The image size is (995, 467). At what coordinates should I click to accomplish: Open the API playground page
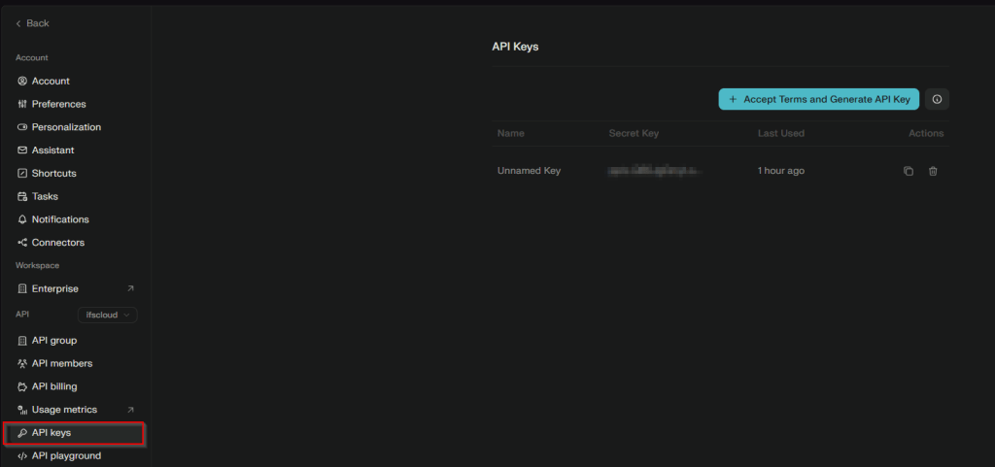pos(65,455)
